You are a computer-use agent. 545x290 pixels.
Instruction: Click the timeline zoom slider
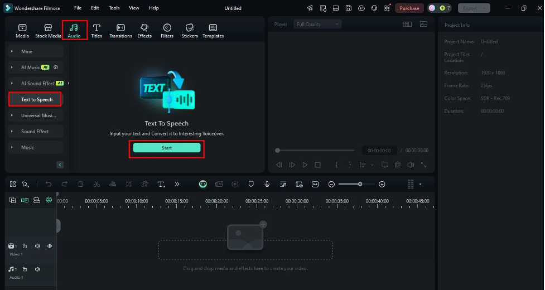pos(356,184)
